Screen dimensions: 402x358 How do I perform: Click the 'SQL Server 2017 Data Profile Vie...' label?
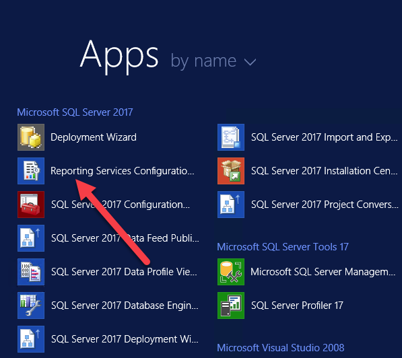pyautogui.click(x=124, y=272)
